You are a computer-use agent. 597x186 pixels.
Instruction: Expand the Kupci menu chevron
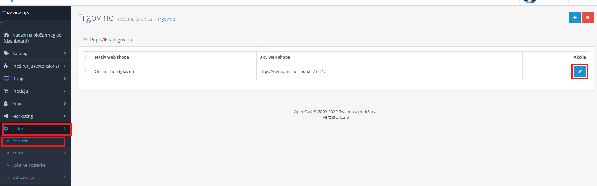[65, 103]
